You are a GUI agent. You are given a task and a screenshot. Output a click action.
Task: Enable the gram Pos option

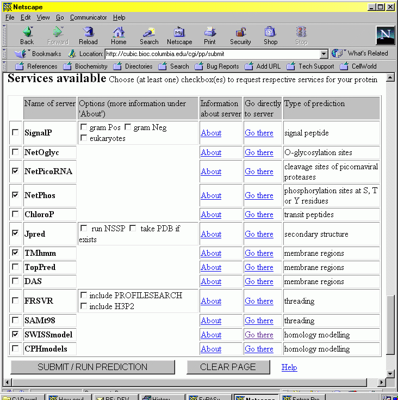click(83, 127)
